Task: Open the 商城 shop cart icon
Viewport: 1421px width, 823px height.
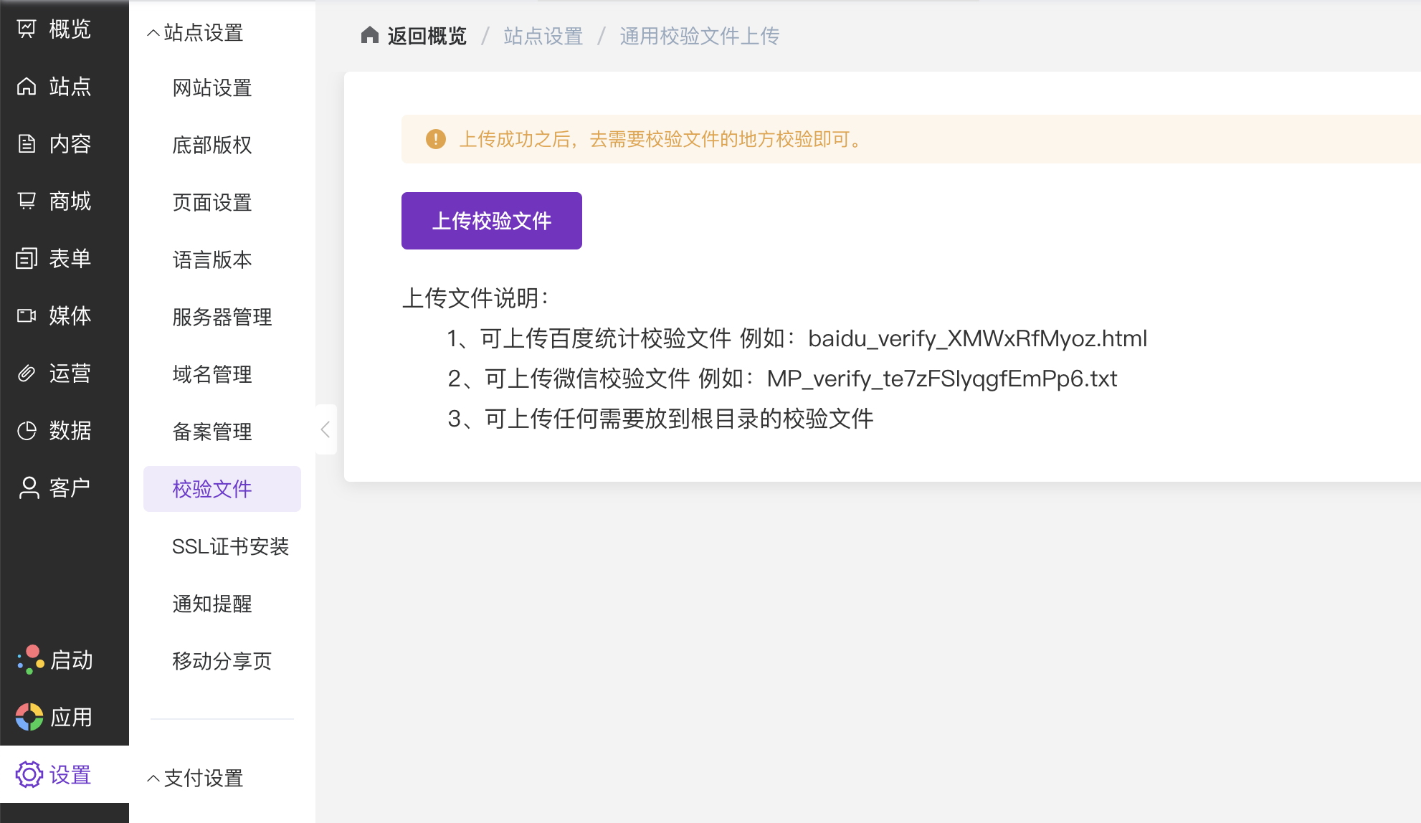Action: click(x=27, y=201)
